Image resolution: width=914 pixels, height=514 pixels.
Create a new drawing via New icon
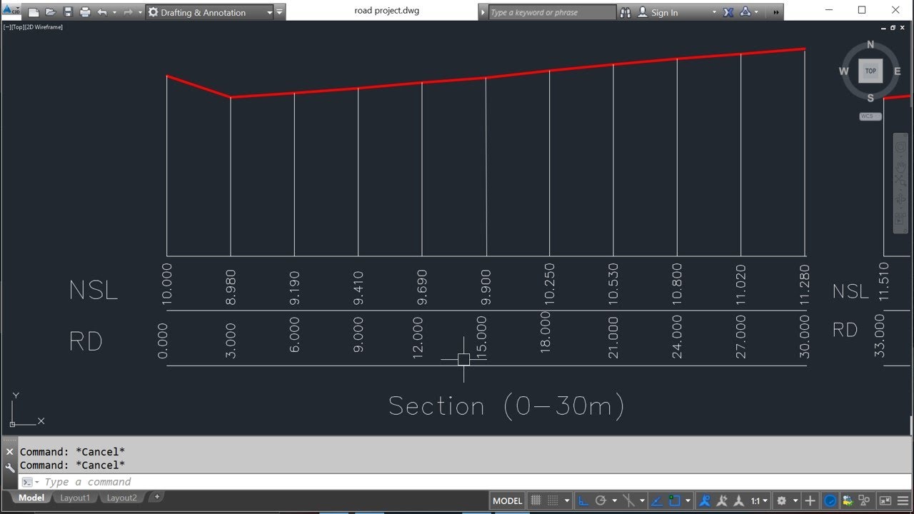pos(34,12)
